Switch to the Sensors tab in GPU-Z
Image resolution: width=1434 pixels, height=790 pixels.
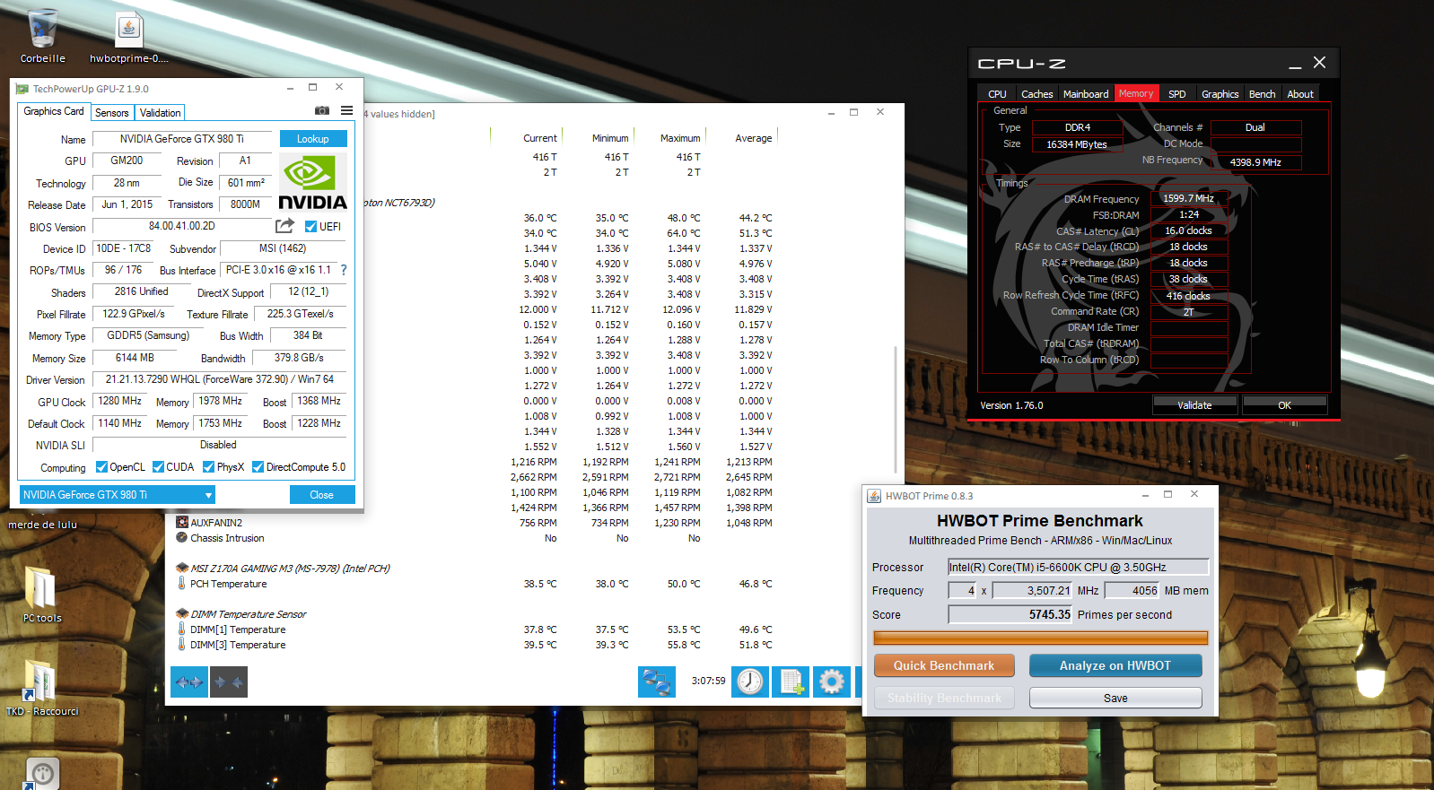point(112,113)
